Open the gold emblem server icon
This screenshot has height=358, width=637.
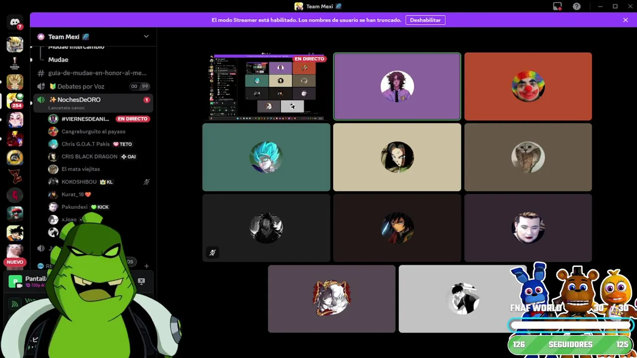(x=15, y=158)
